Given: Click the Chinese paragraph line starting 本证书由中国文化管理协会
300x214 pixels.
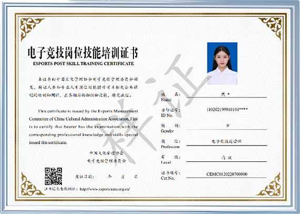Looking at the screenshot, I should [x=88, y=79].
